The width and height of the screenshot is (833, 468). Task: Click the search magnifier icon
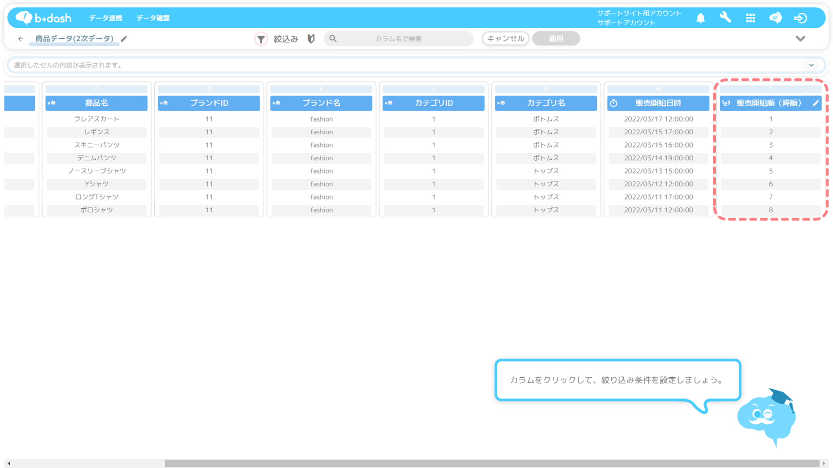tap(333, 39)
